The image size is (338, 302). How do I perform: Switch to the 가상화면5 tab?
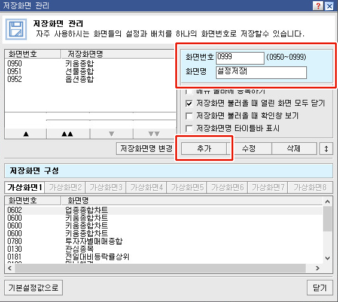pyautogui.click(x=187, y=188)
